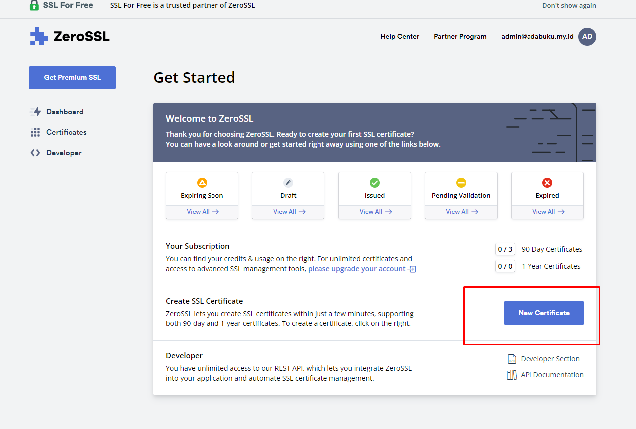636x429 pixels.
Task: Click the 1-Year Certificates label
Action: 551,266
